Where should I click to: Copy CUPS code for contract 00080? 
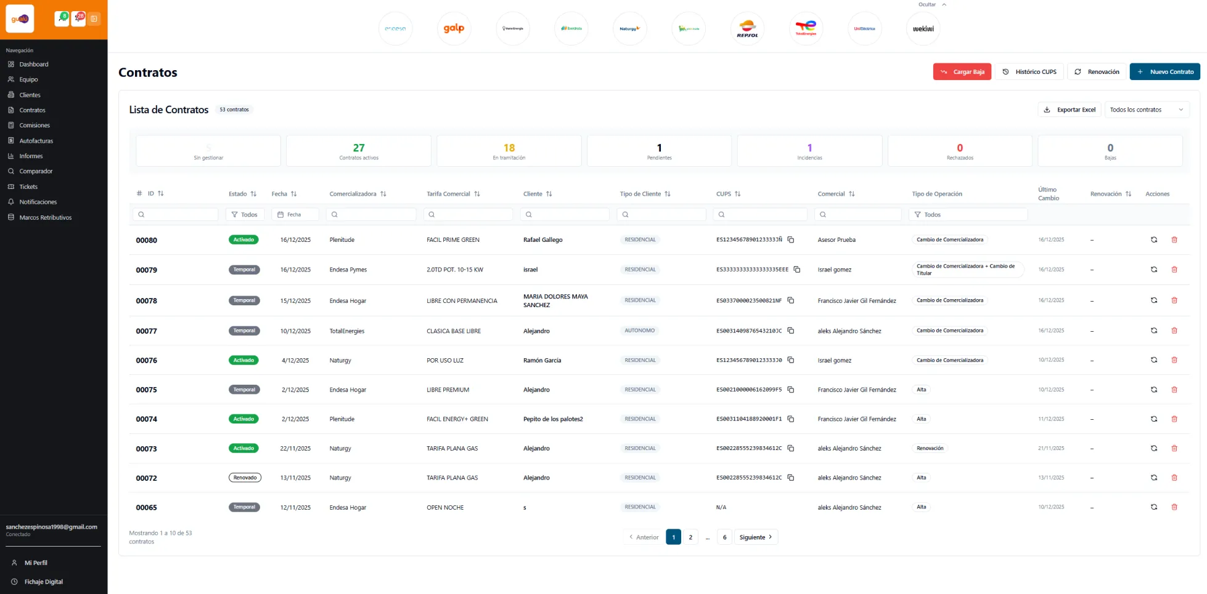791,240
